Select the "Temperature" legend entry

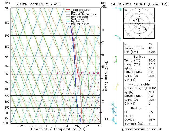[x=80, y=10]
